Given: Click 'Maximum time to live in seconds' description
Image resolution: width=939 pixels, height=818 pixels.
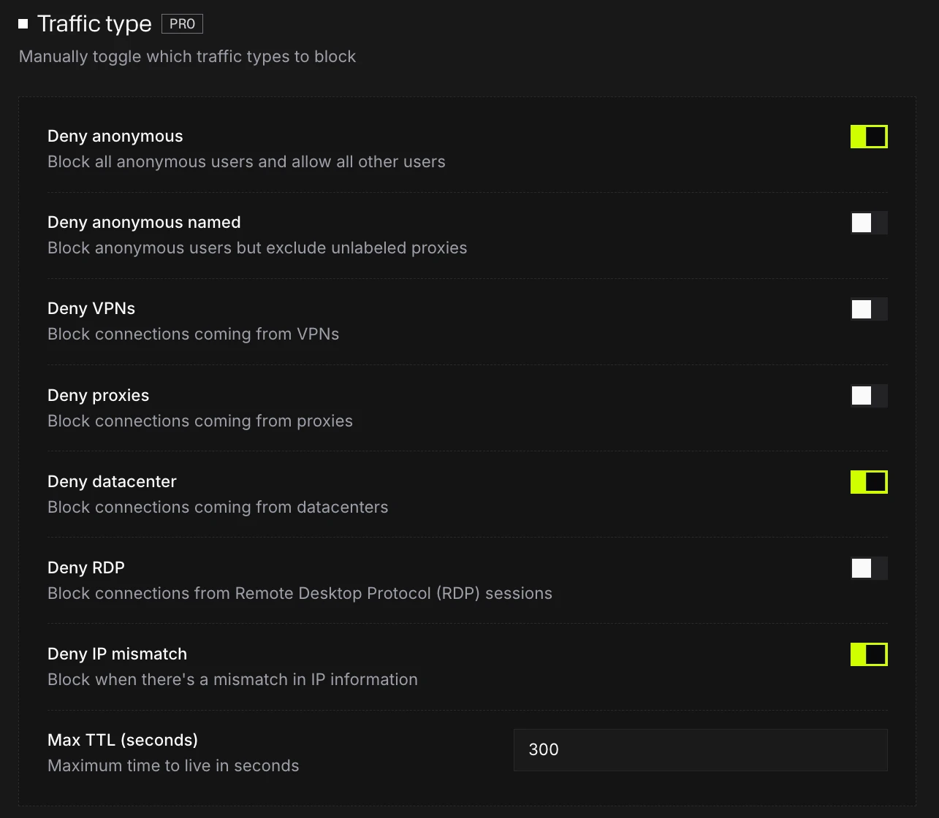Looking at the screenshot, I should tap(173, 766).
